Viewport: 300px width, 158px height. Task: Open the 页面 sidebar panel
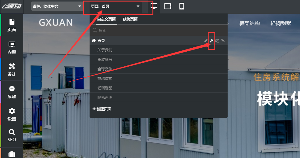(12, 25)
